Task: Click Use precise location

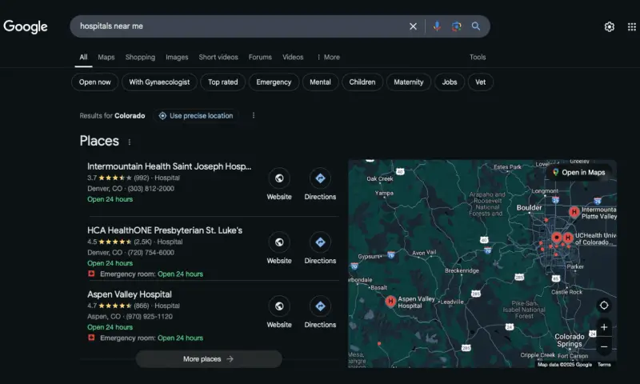Action: pyautogui.click(x=196, y=116)
